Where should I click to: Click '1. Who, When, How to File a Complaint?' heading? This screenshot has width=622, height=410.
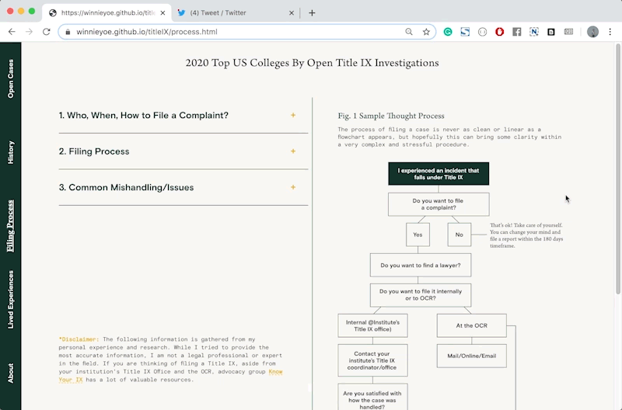tap(144, 115)
